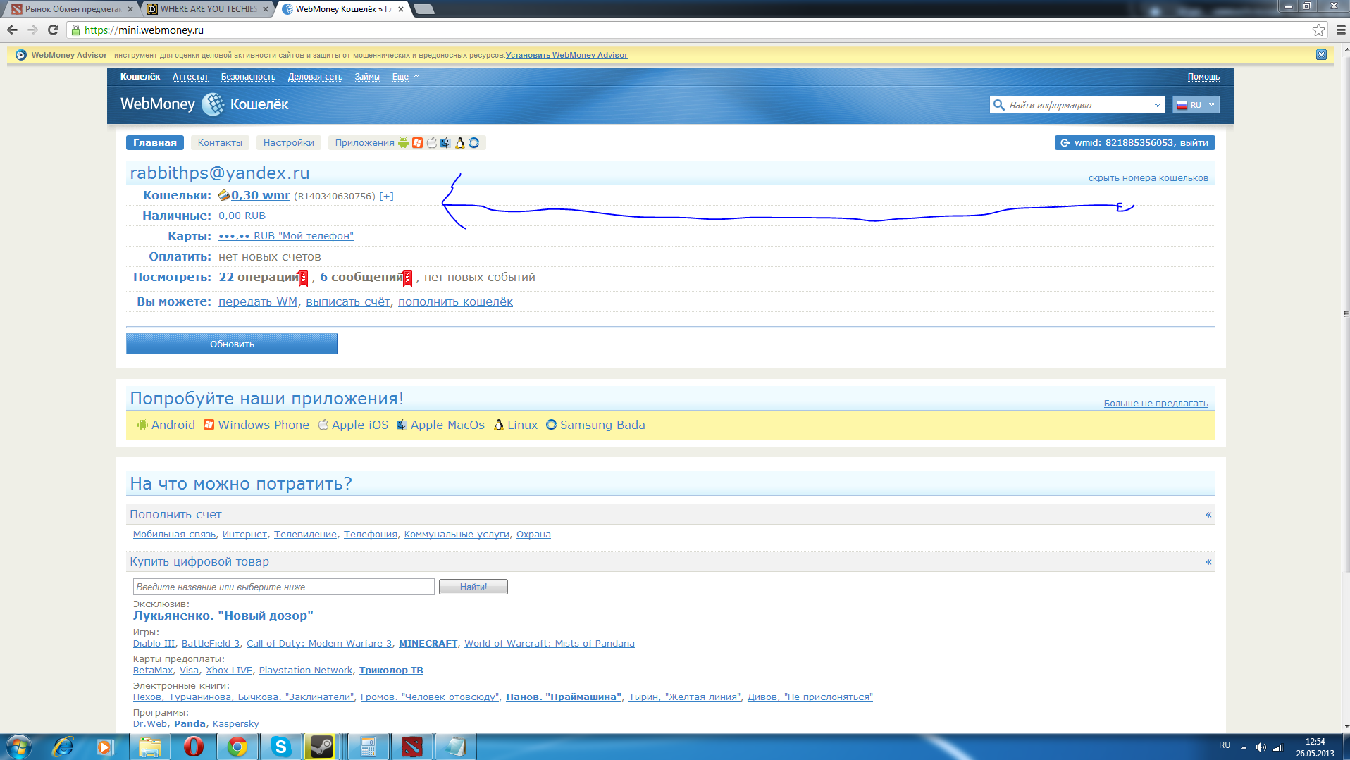The height and width of the screenshot is (760, 1350).
Task: Open Dota 2 from the taskbar
Action: click(x=411, y=747)
